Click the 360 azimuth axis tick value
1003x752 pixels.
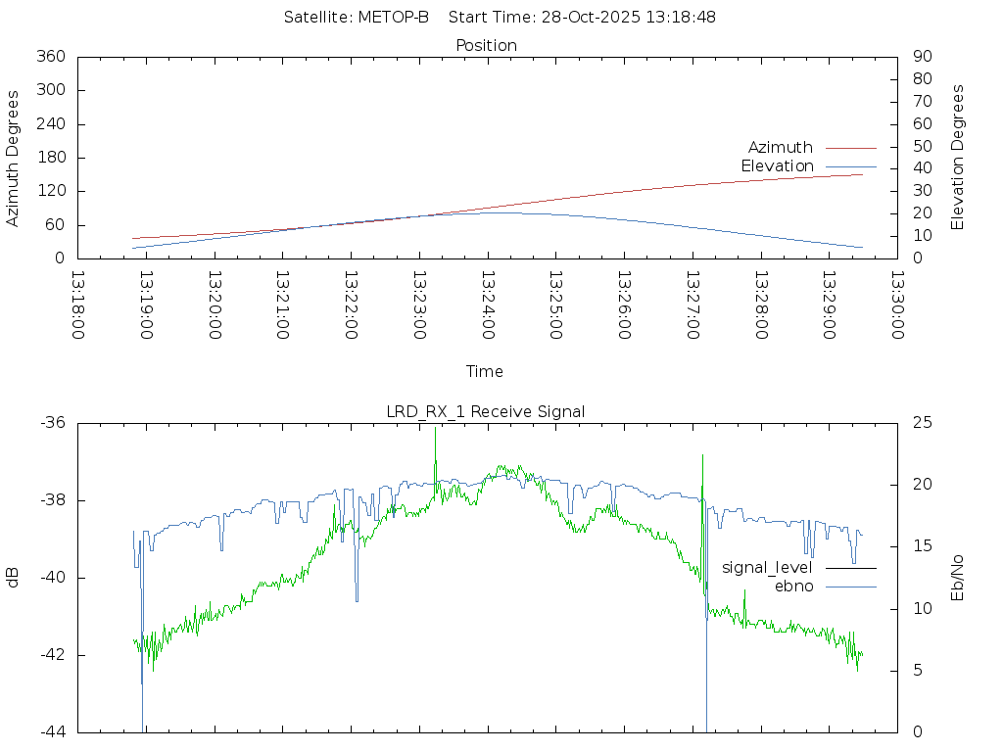(x=50, y=57)
